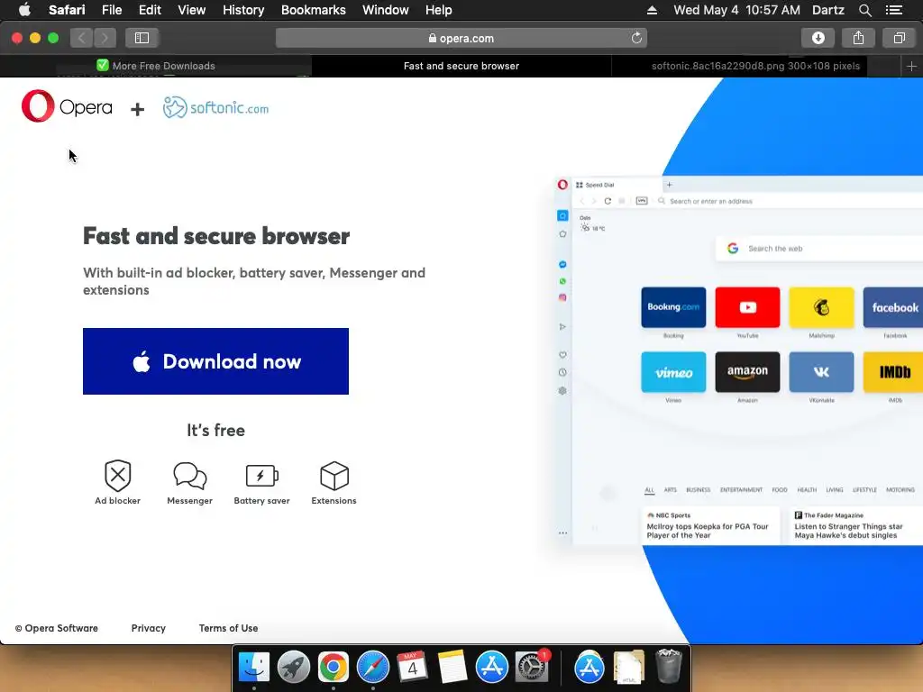The width and height of the screenshot is (923, 692).
Task: Switch to Fast and secure browser tab
Action: (x=461, y=66)
